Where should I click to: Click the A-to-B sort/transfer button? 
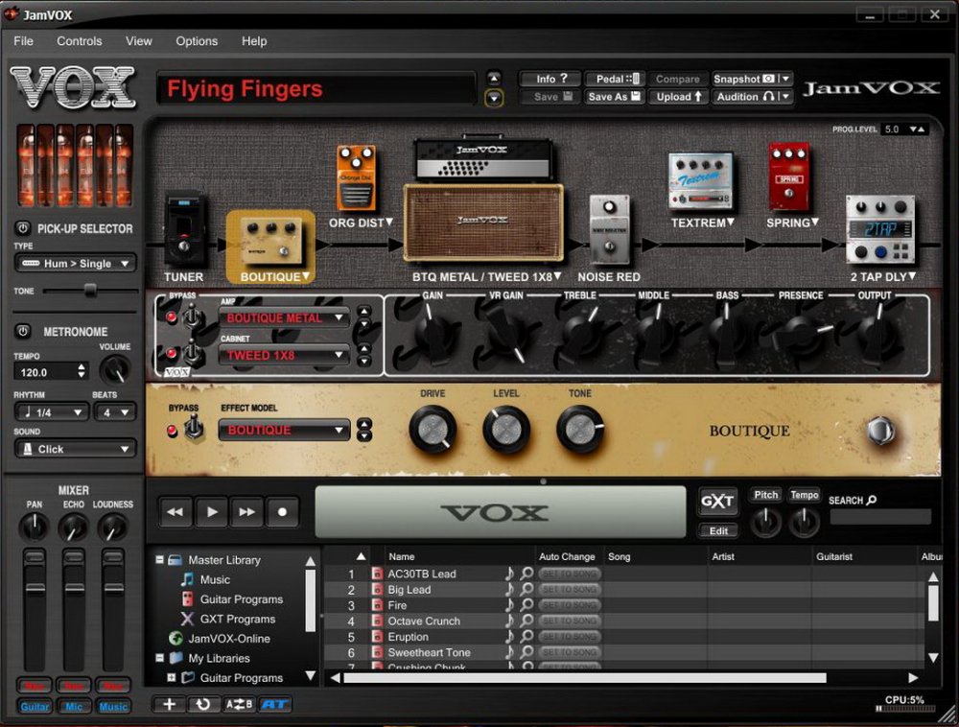tap(239, 704)
